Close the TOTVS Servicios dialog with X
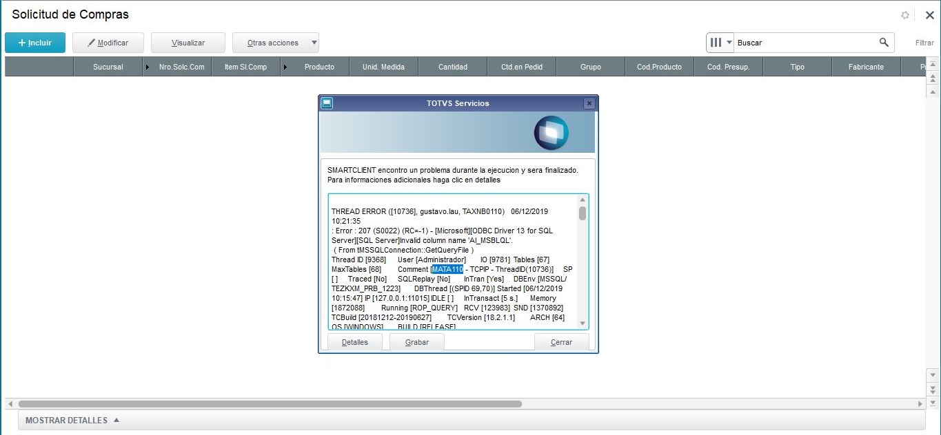Image resolution: width=941 pixels, height=435 pixels. [589, 103]
